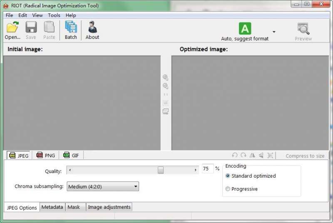Screen dimensions: 333x223
Task: Click the Paste clipboard icon
Action: tap(49, 27)
